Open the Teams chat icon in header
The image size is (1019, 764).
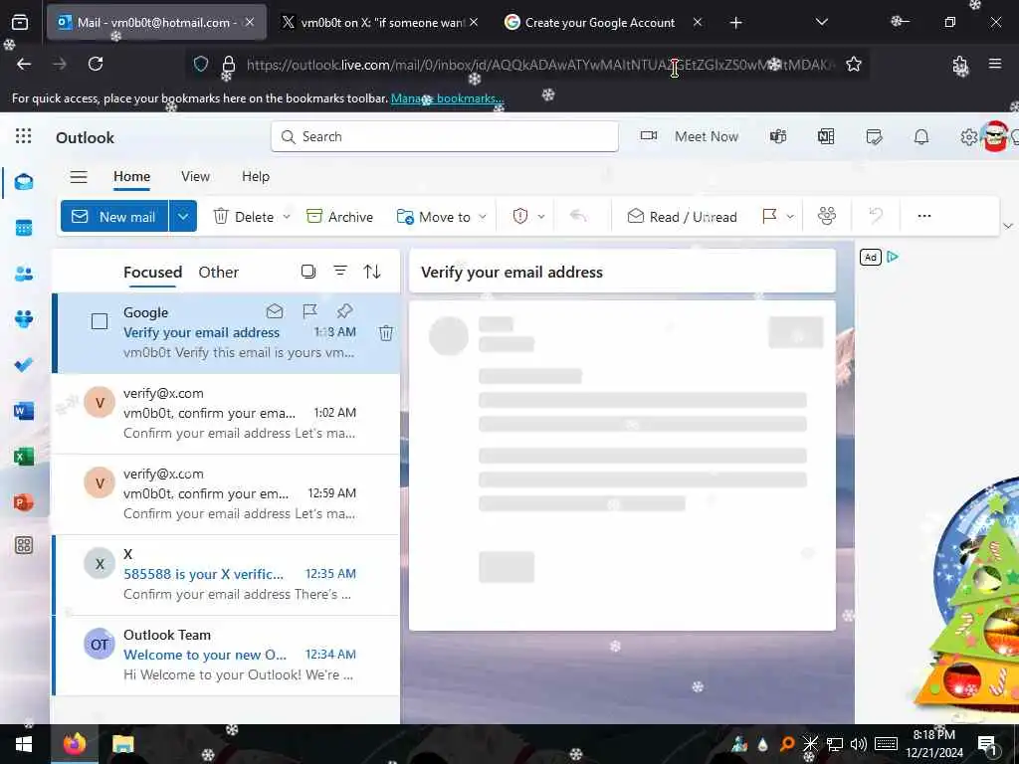778,136
